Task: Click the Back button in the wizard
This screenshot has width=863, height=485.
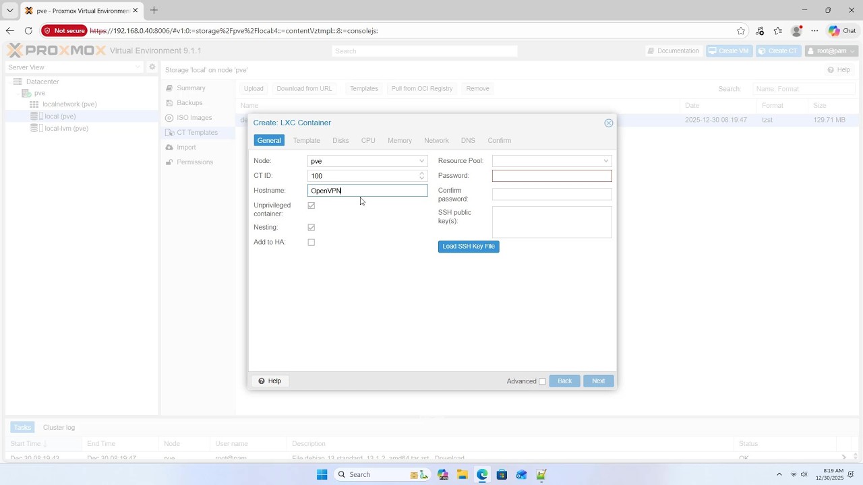Action: 565,381
